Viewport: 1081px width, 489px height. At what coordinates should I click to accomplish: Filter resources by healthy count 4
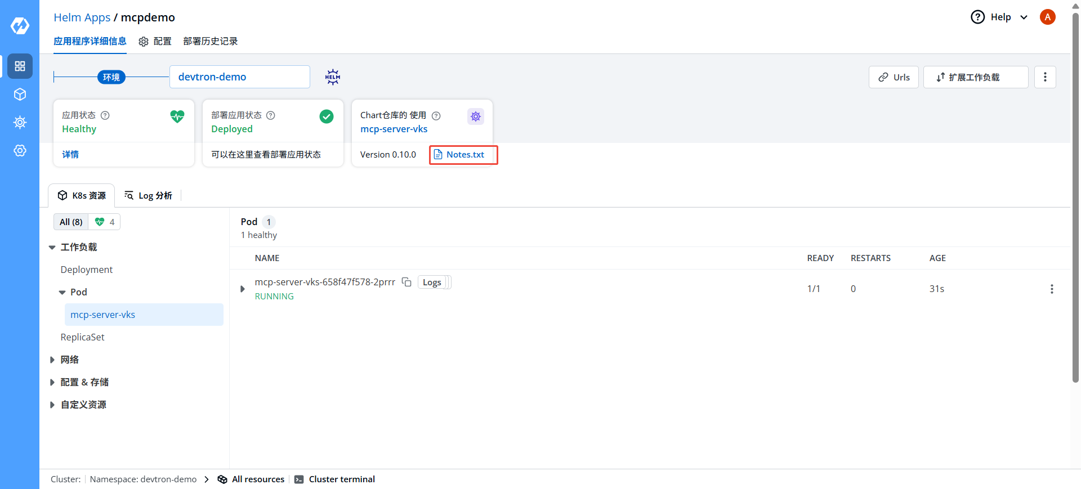coord(105,222)
